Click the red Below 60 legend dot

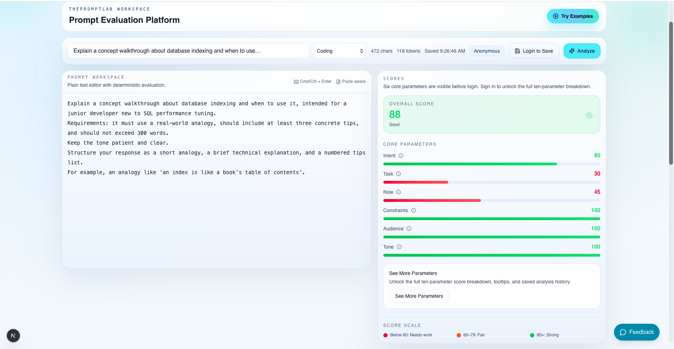(385, 335)
